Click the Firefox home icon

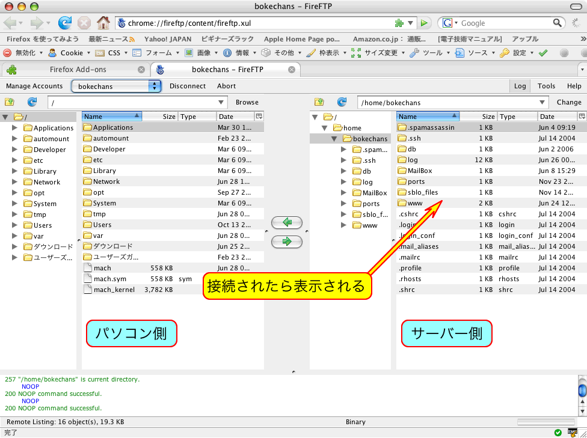click(103, 23)
